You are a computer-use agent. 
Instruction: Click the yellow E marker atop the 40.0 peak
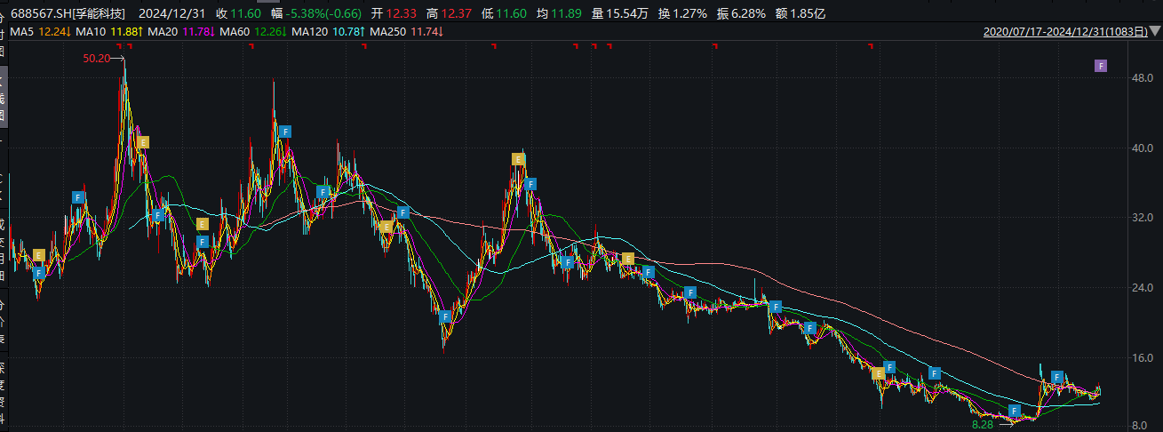click(x=518, y=159)
